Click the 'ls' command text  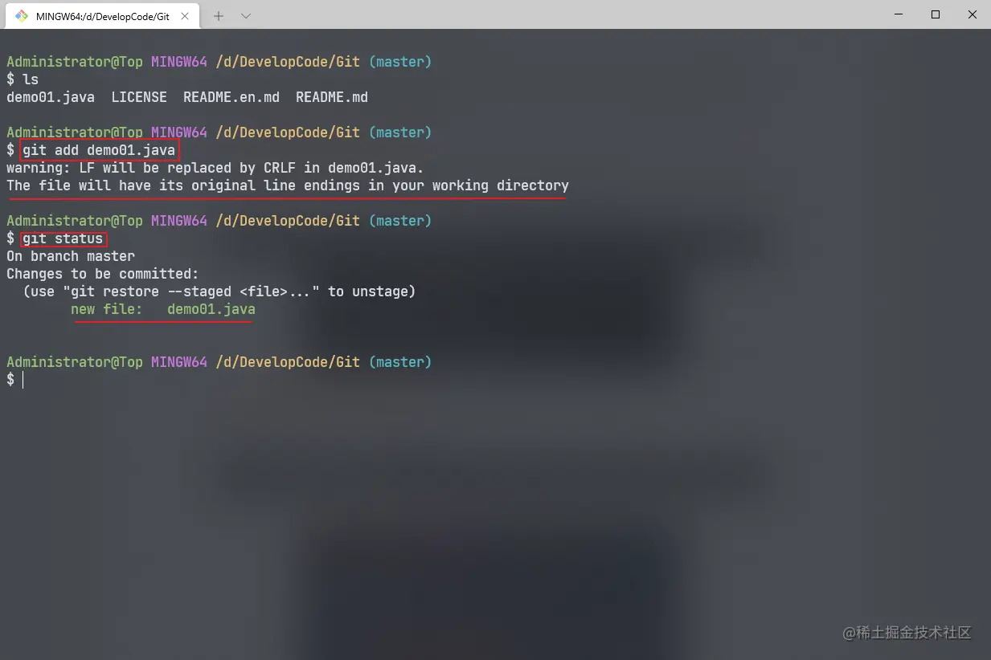31,79
